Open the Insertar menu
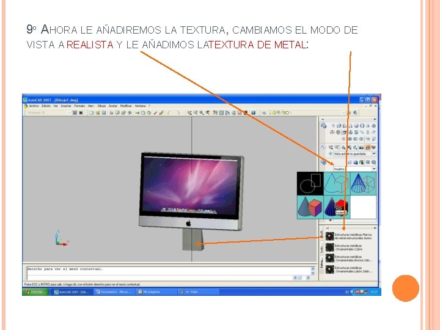Viewport: 440px width, 330px height. pos(66,106)
